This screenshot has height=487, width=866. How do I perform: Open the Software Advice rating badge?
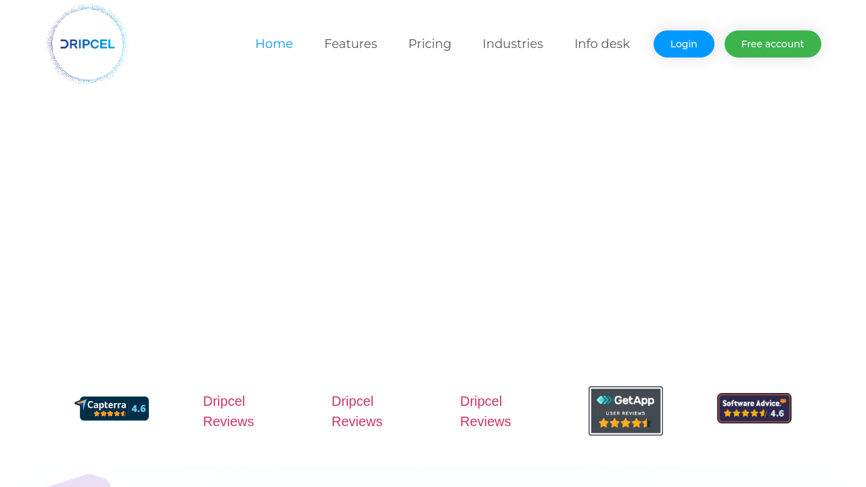coord(754,408)
